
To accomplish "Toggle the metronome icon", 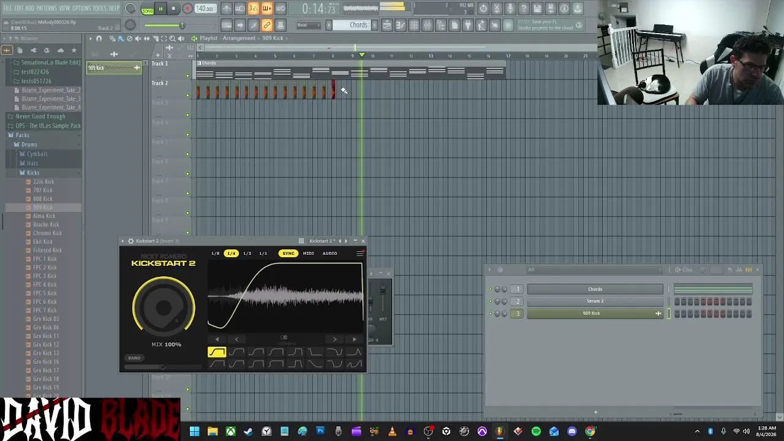I will click(x=227, y=9).
